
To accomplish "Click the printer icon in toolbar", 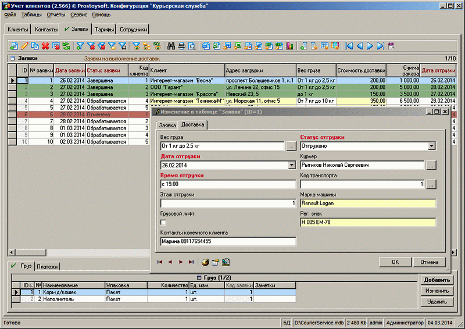I will click(182, 46).
